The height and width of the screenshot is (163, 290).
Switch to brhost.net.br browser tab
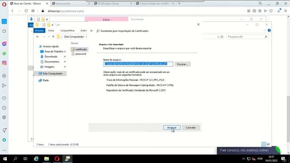point(63,4)
